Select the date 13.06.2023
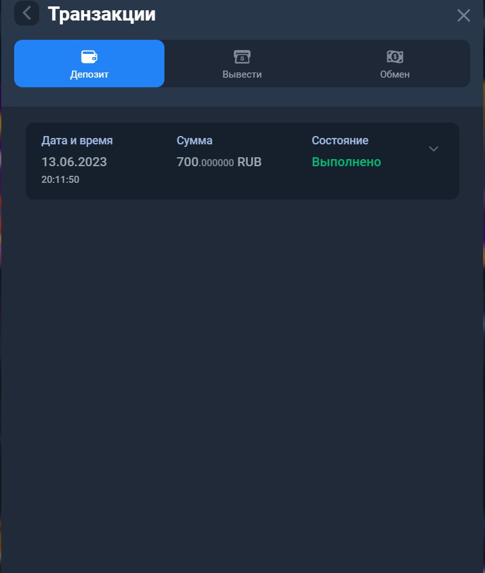This screenshot has width=485, height=573. coord(74,162)
